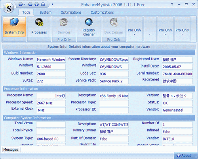Switch to the System ribbon tab
This screenshot has height=159, width=198.
coord(46,13)
